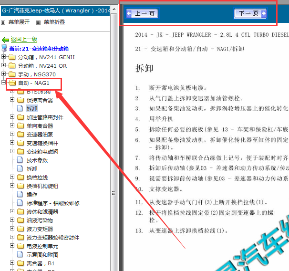Open the 操作 document
289x271 pixels.
coord(32,195)
